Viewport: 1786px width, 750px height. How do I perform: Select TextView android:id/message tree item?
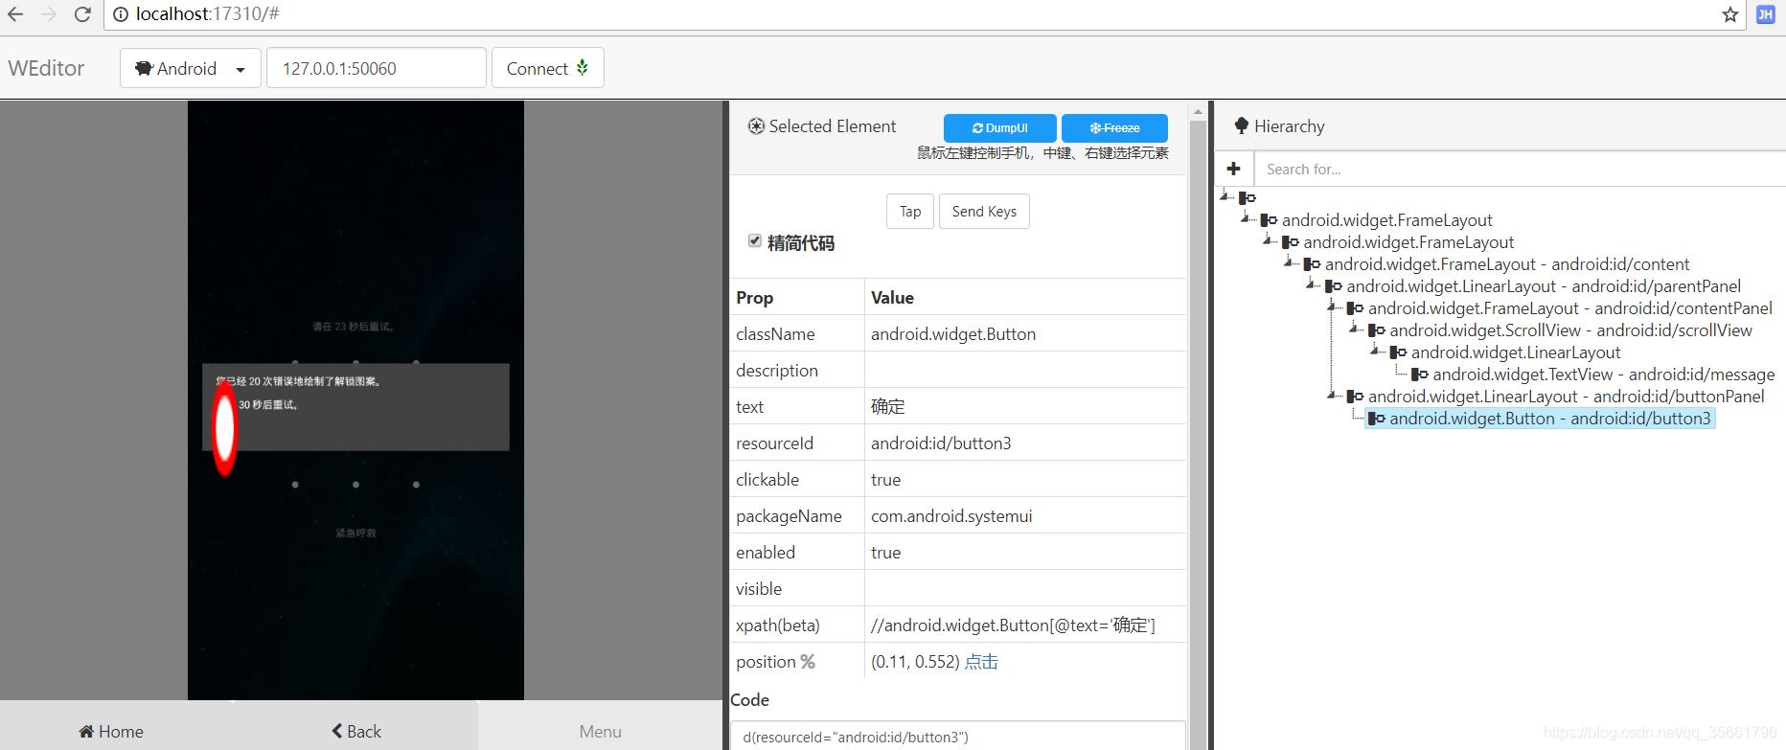point(1603,375)
